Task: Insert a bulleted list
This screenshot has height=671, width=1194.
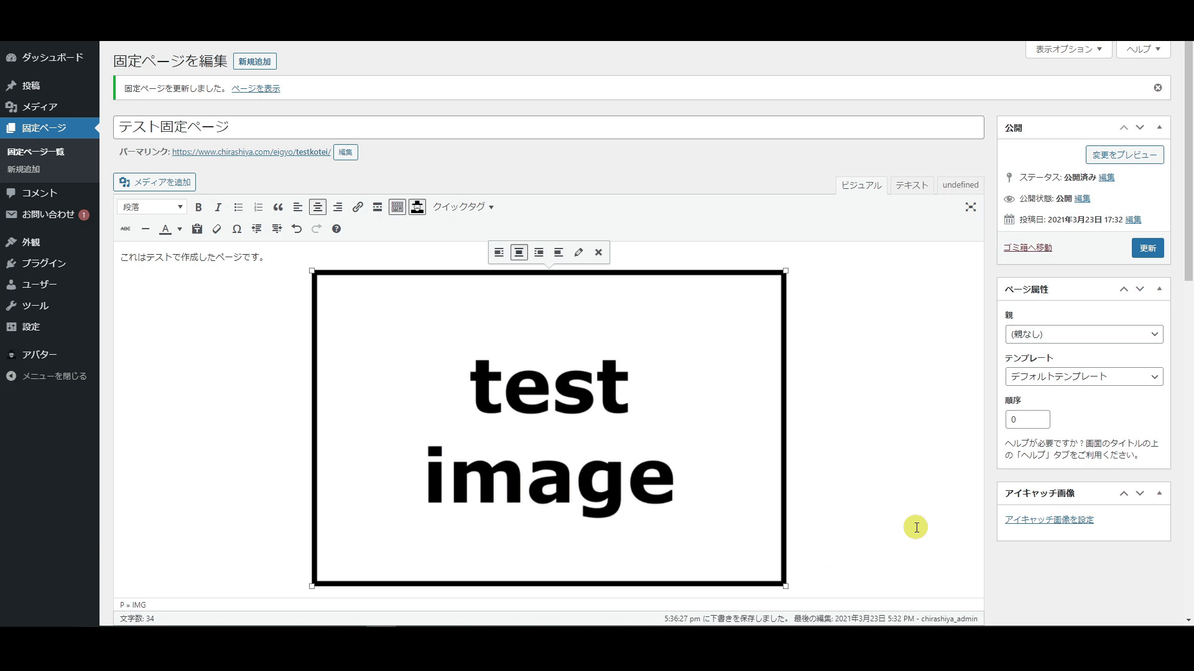Action: 238,207
